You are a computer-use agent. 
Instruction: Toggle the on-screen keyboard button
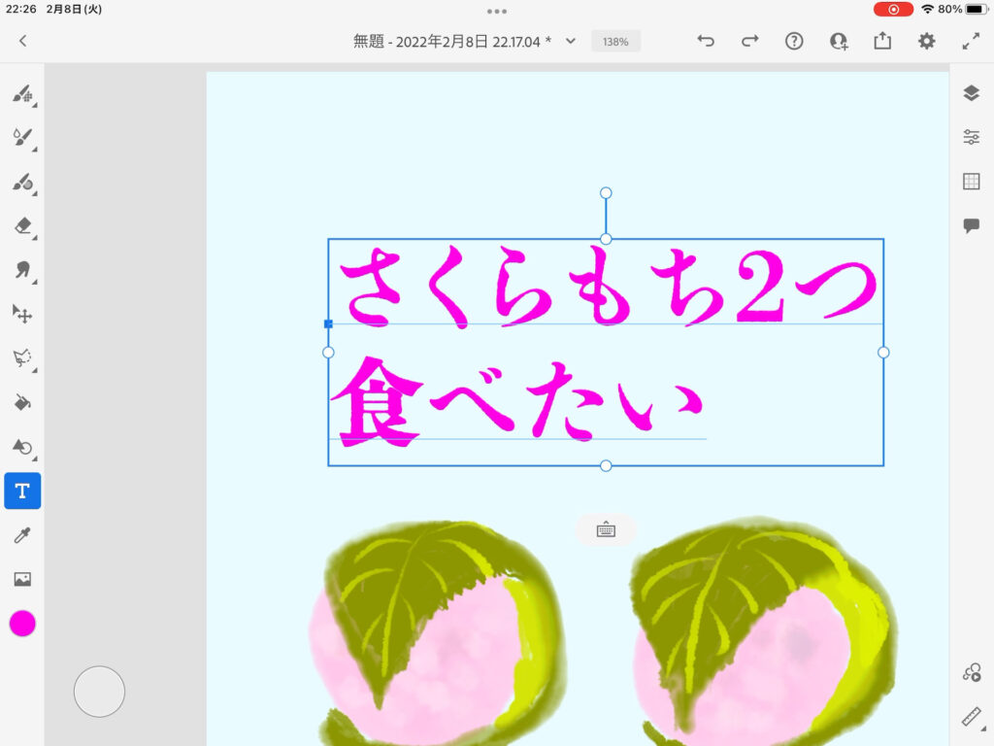[x=606, y=529]
